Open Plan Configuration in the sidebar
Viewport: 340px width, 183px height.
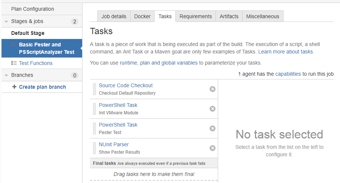point(32,9)
